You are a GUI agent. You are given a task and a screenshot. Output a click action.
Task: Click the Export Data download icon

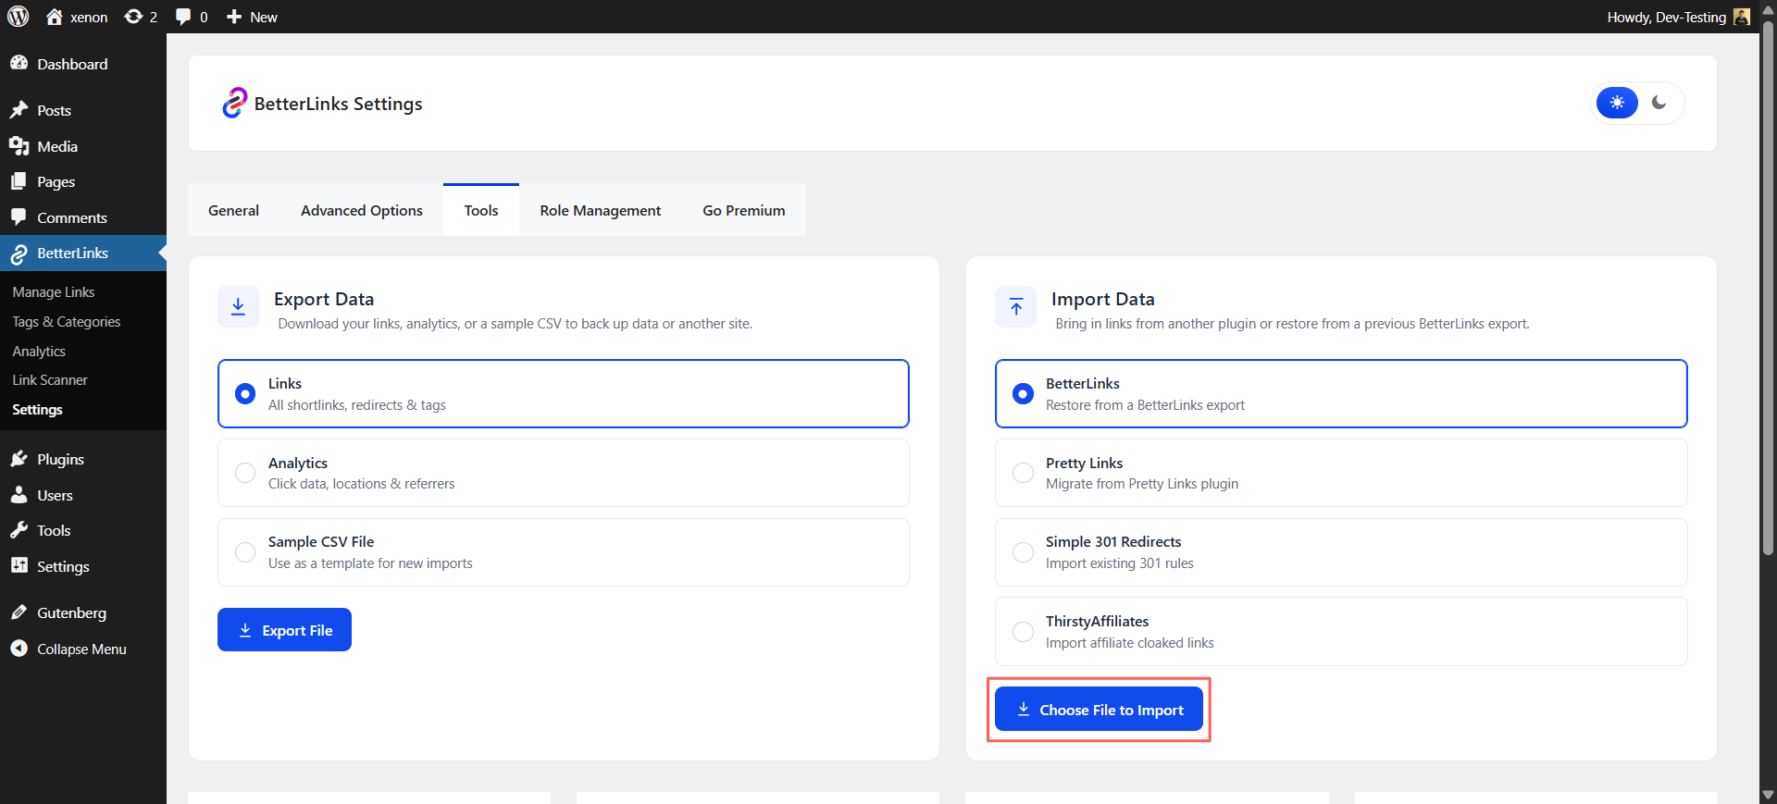click(x=238, y=306)
